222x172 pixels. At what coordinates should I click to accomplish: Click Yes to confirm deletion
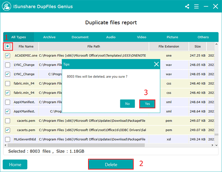click(x=147, y=104)
